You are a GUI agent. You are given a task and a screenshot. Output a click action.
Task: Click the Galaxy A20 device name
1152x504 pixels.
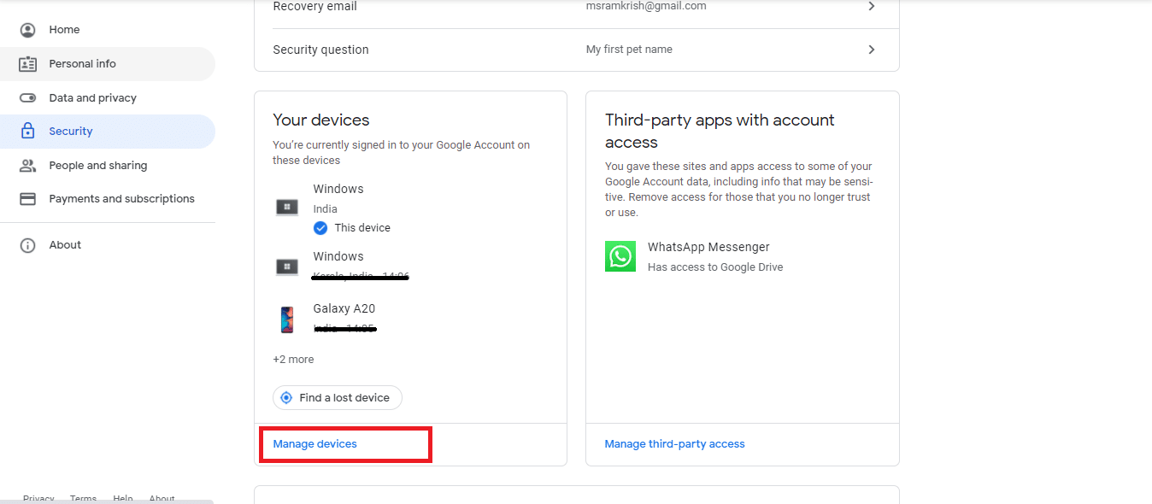pos(344,308)
